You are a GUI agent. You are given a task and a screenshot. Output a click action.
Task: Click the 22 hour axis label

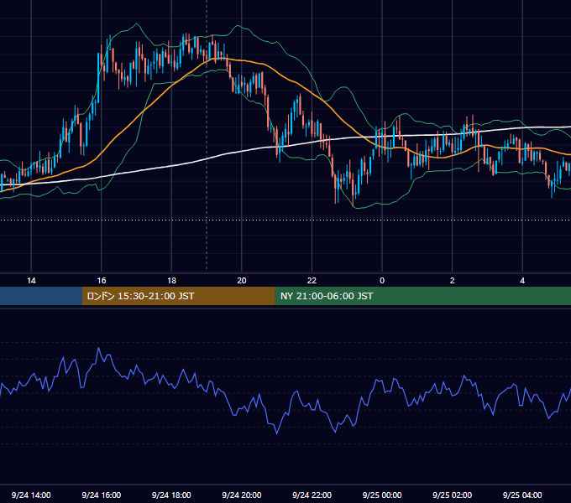[x=312, y=281]
